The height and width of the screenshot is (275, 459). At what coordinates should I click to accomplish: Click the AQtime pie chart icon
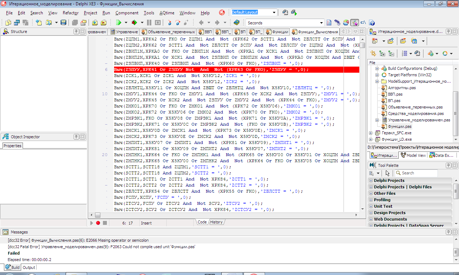(346, 23)
